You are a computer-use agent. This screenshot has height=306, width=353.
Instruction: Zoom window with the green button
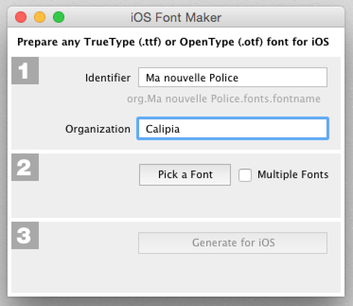[58, 18]
